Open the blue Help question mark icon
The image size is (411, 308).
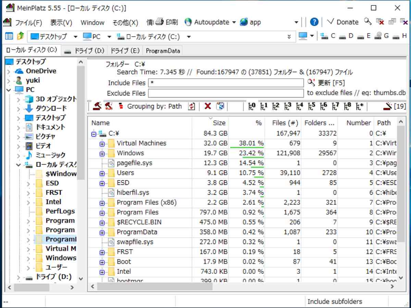[314, 22]
